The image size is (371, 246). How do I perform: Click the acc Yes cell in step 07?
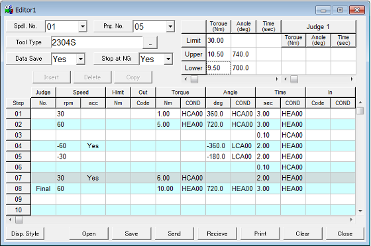coord(93,178)
